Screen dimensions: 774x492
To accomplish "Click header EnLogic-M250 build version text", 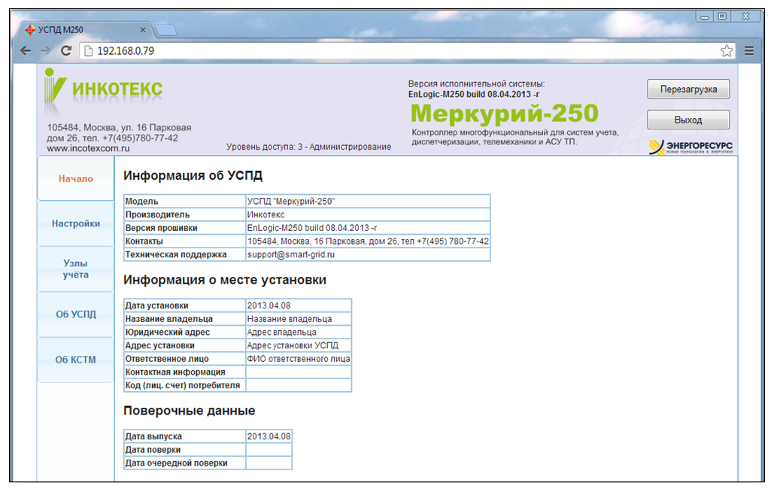I will click(473, 94).
